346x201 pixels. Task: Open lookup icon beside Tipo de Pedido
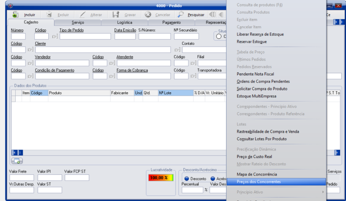[55, 37]
